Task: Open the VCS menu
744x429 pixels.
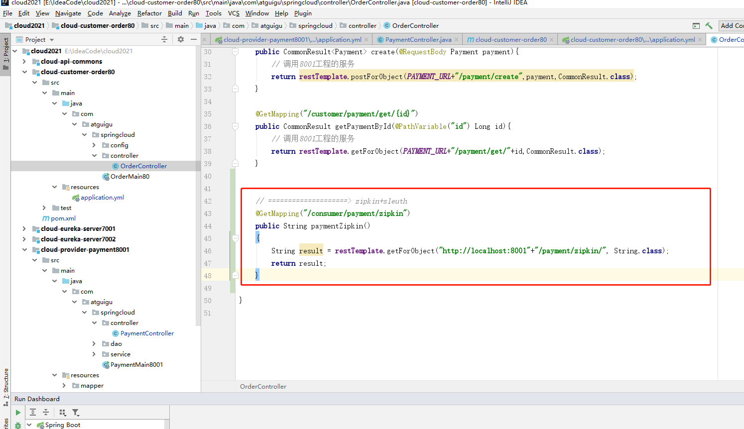Action: [234, 13]
